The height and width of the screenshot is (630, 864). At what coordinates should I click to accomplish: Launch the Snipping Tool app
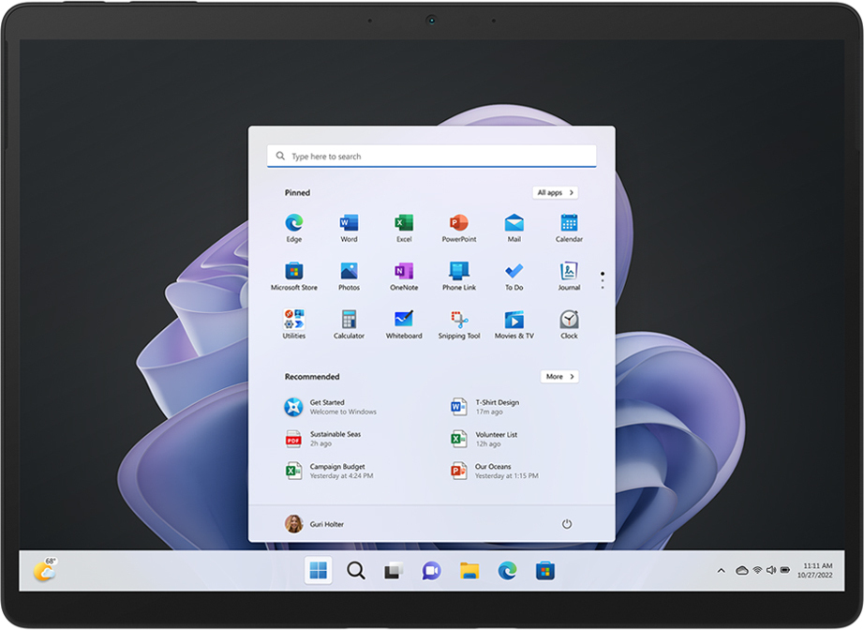tap(458, 321)
